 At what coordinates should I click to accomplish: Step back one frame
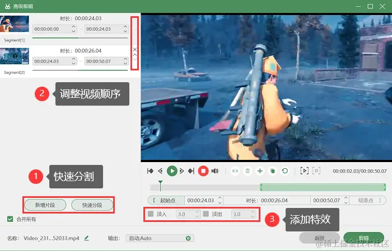point(160,171)
